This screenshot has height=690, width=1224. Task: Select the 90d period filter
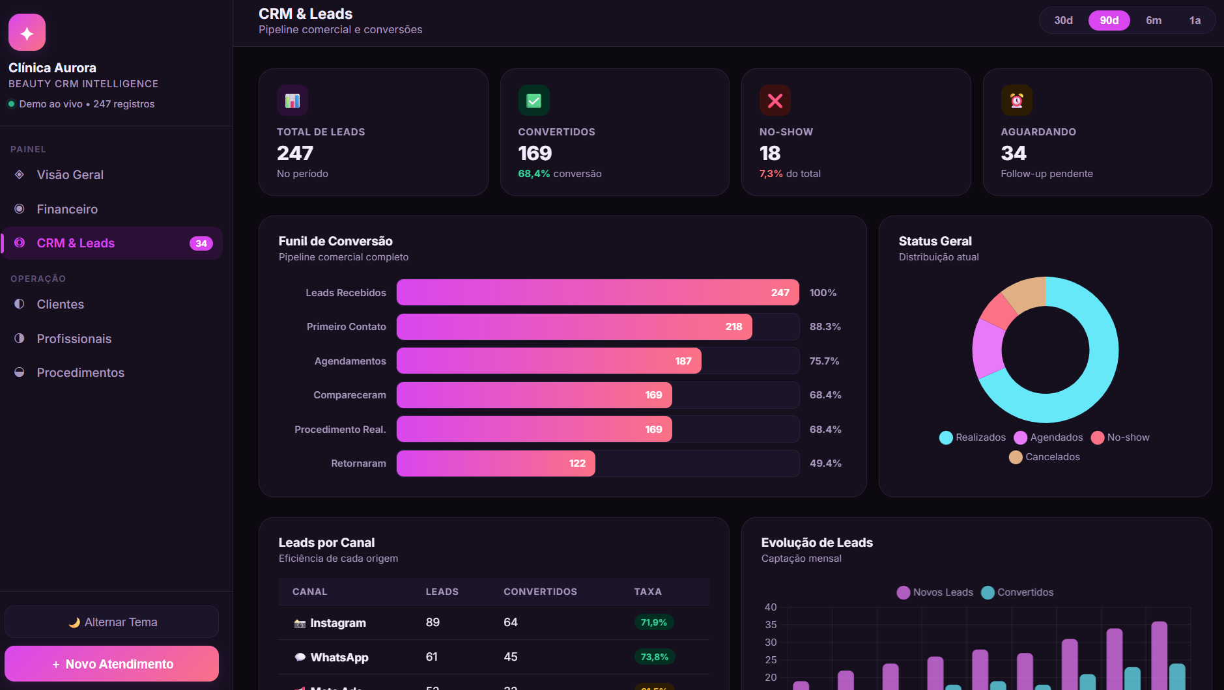(x=1109, y=20)
